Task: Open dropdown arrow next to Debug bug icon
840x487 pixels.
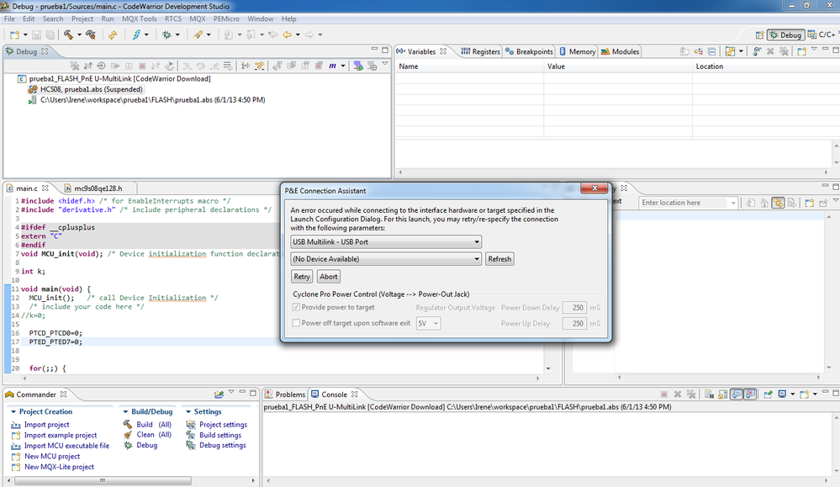Action: coord(177,34)
